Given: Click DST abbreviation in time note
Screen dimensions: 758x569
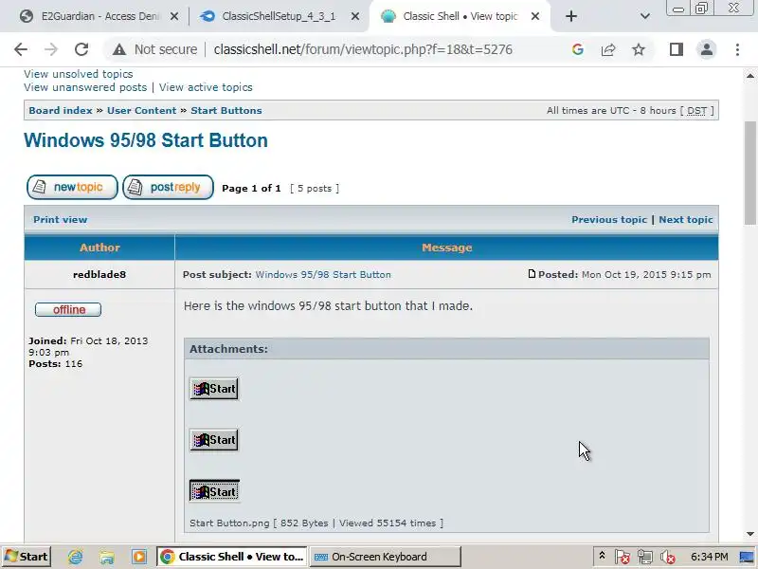Looking at the screenshot, I should pyautogui.click(x=696, y=110).
